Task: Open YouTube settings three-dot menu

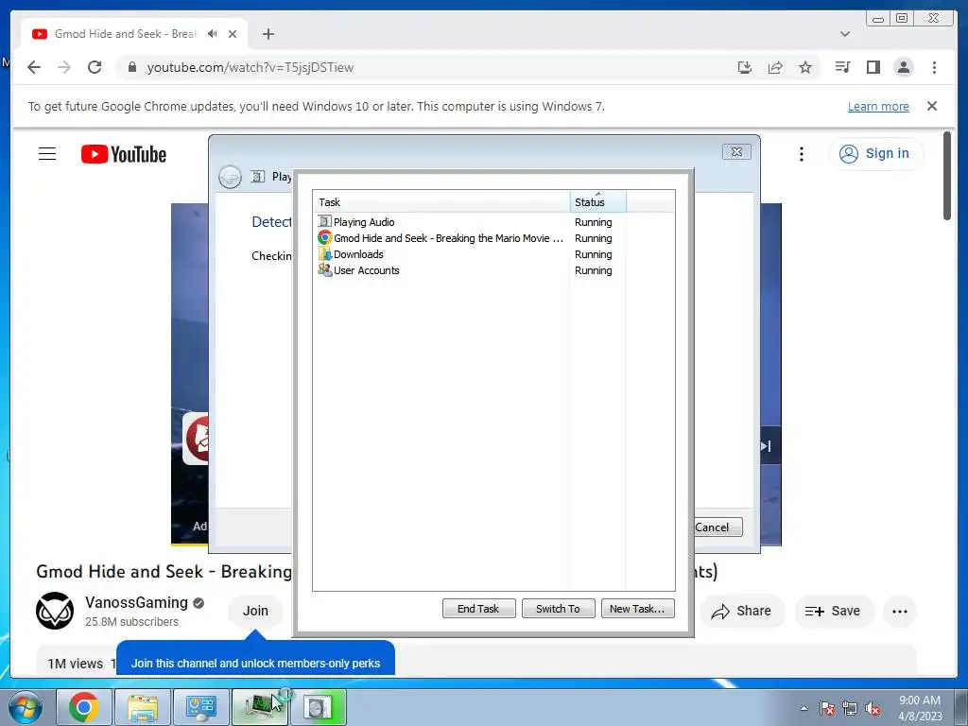Action: [802, 154]
